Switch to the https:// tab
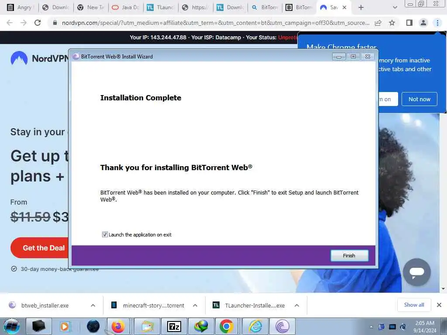 (x=196, y=7)
